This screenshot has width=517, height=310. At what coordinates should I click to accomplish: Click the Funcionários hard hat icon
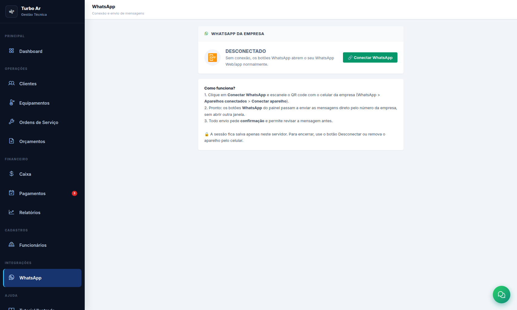click(12, 244)
